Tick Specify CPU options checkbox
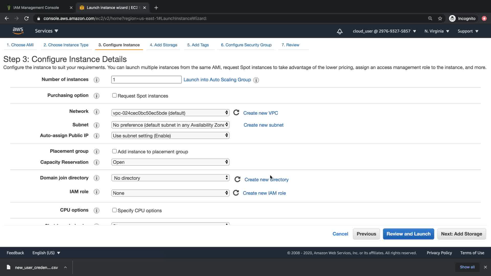491x276 pixels. pyautogui.click(x=114, y=210)
